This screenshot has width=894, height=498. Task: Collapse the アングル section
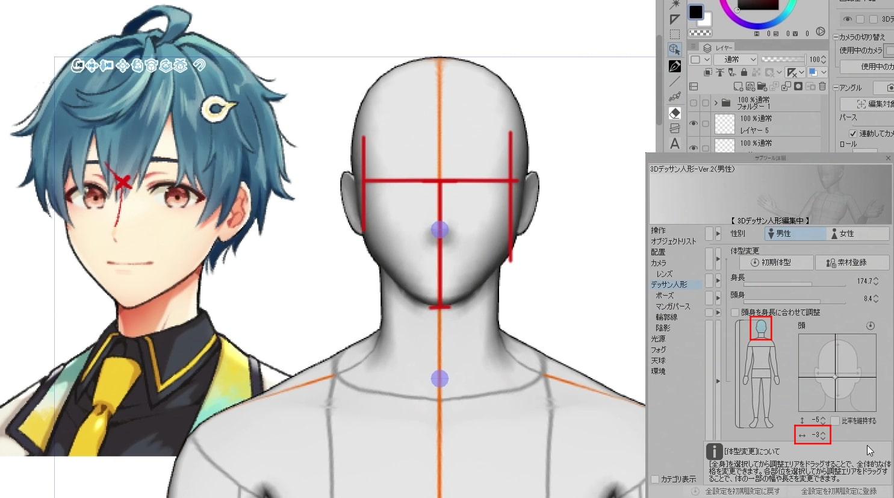coord(836,88)
